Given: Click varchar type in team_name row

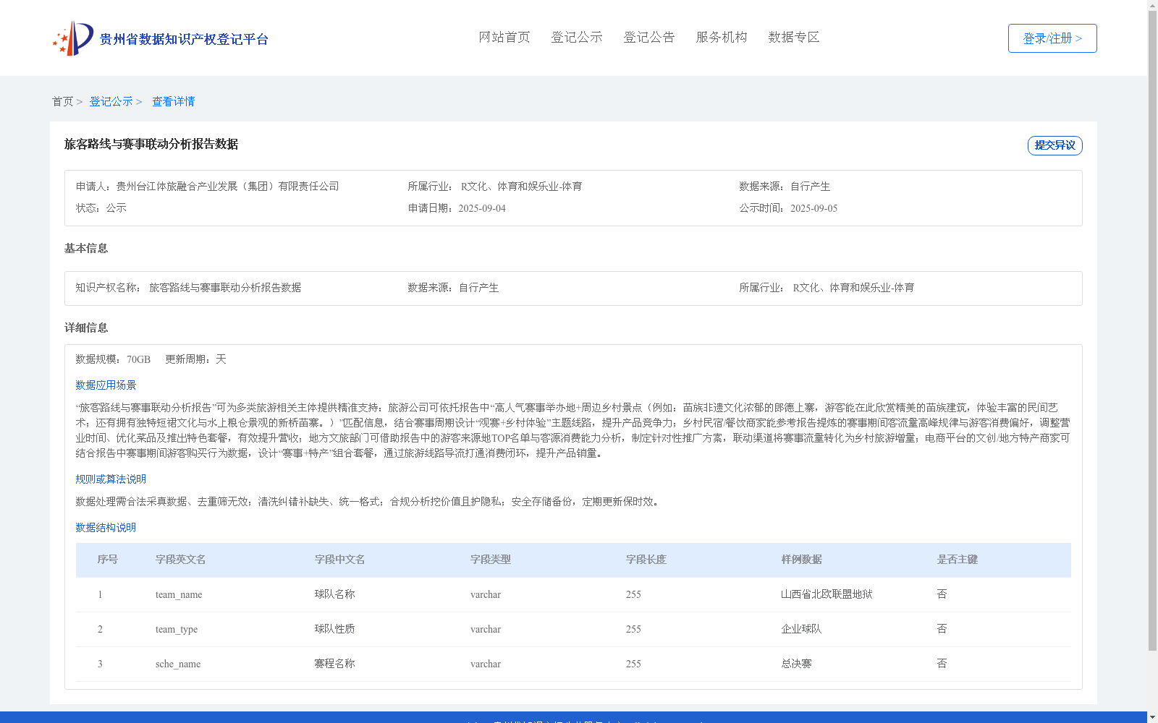Looking at the screenshot, I should (x=486, y=594).
